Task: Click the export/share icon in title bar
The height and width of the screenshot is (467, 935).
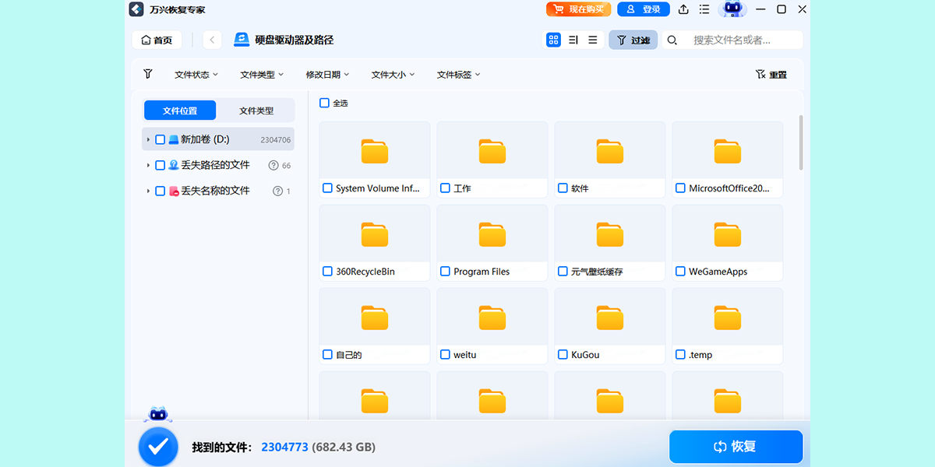Action: [x=683, y=9]
